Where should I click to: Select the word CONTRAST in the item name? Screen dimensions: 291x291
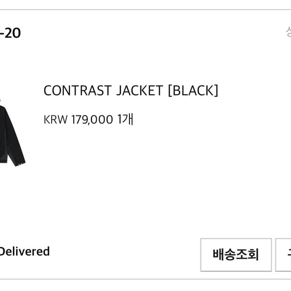click(77, 91)
